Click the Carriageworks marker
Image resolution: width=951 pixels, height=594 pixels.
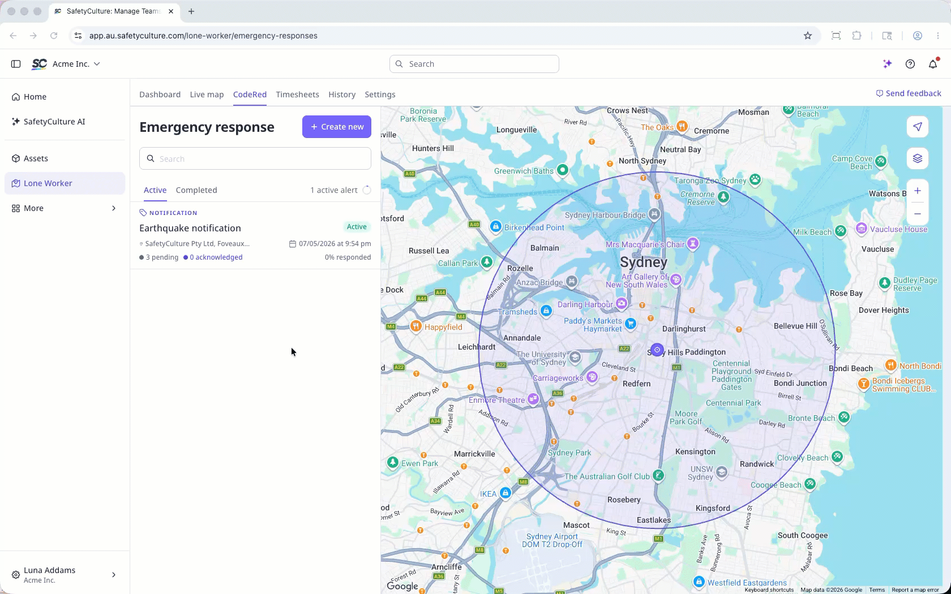[x=592, y=377]
